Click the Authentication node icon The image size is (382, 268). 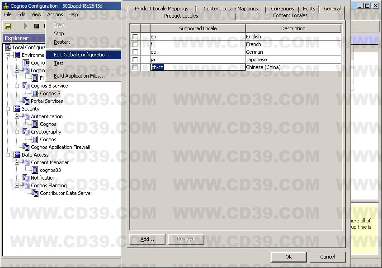coord(26,116)
